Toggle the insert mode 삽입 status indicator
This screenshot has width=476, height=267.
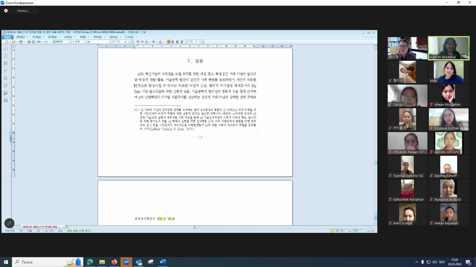60,231
